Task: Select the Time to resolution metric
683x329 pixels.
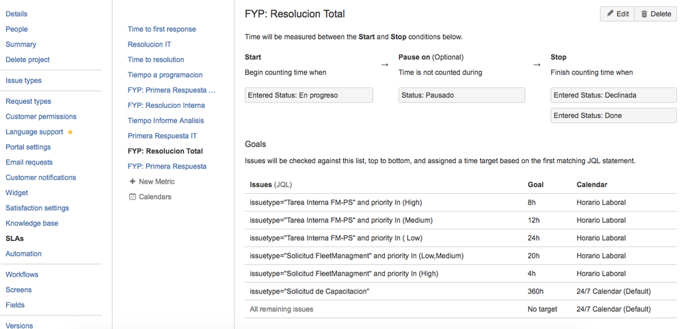Action: (x=156, y=59)
